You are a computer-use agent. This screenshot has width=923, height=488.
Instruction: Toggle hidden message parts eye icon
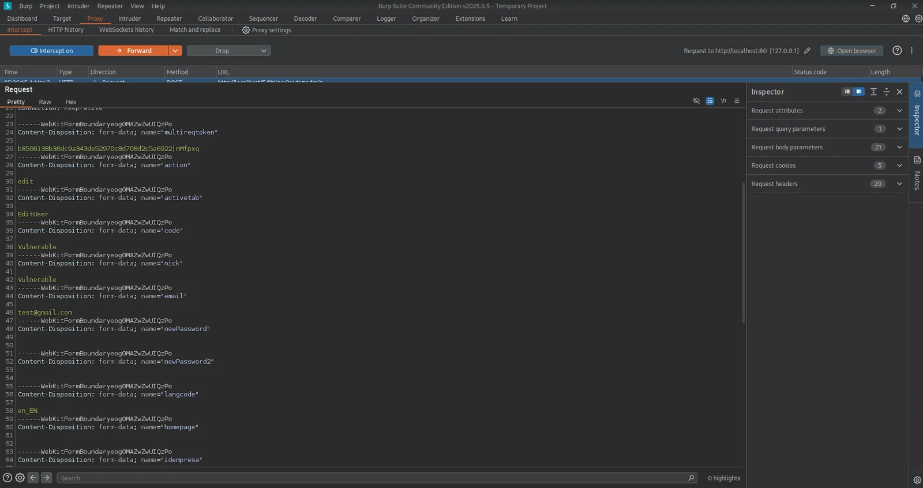696,101
